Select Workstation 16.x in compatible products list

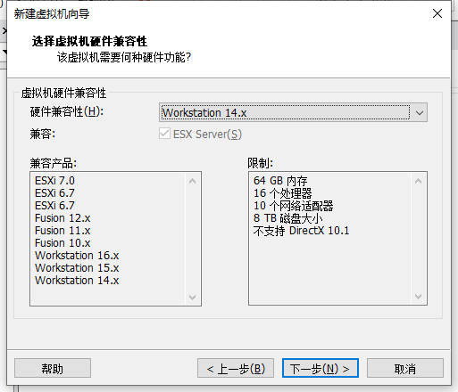point(77,256)
